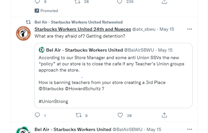Open the orange Starbucks Workers United avatar

pos(23,33)
